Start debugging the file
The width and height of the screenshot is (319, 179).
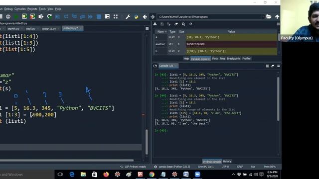[x=58, y=16]
